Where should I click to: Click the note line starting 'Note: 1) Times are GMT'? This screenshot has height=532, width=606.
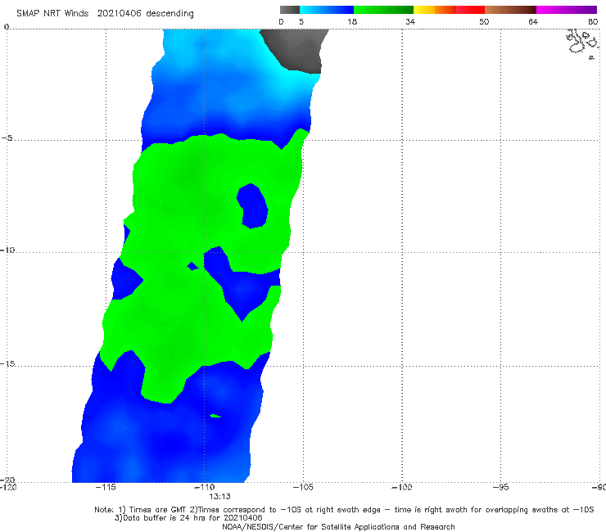click(344, 510)
